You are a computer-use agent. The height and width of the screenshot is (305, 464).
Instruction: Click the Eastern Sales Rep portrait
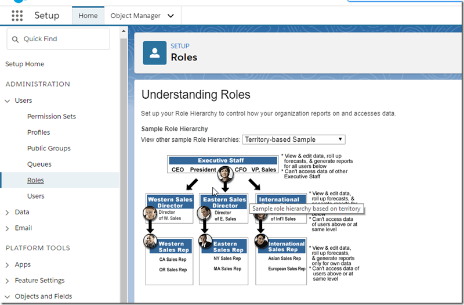click(x=205, y=241)
